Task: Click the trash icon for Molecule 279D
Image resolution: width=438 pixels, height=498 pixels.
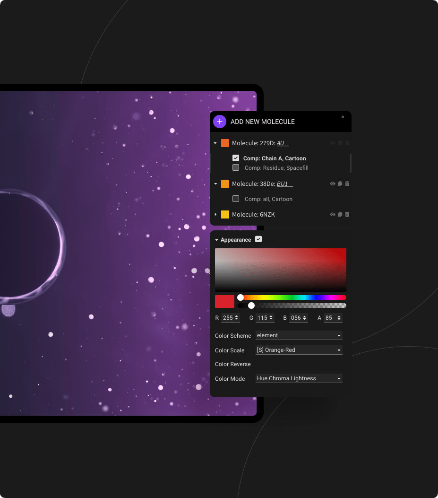Action: tap(347, 143)
